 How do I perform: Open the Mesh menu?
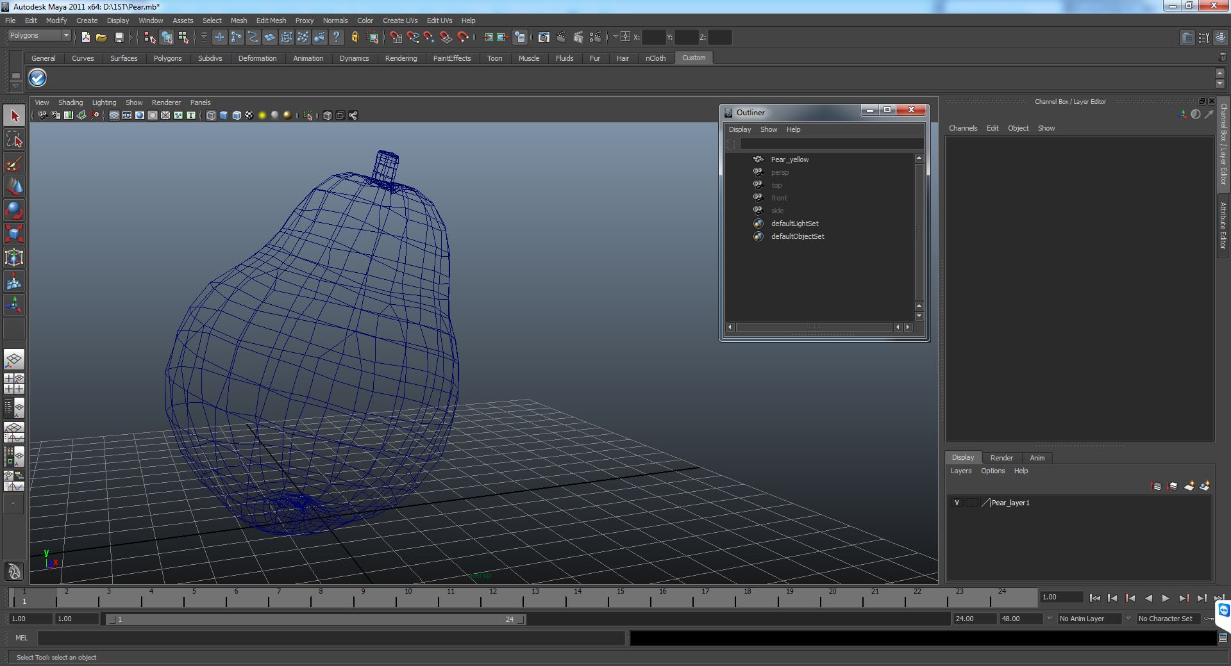coord(239,20)
